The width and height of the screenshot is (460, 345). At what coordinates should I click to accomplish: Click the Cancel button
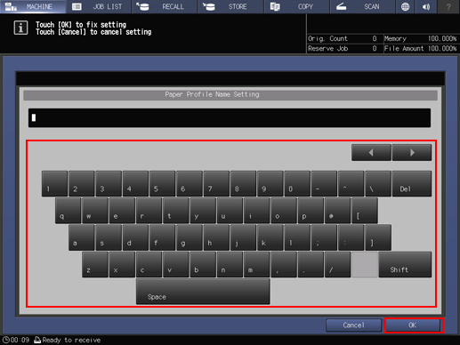click(x=354, y=325)
